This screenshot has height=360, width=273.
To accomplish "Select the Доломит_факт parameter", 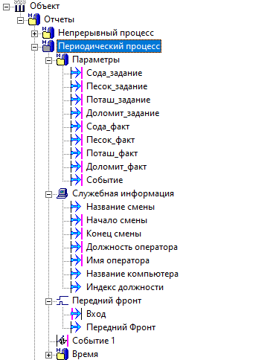I will [116, 167].
